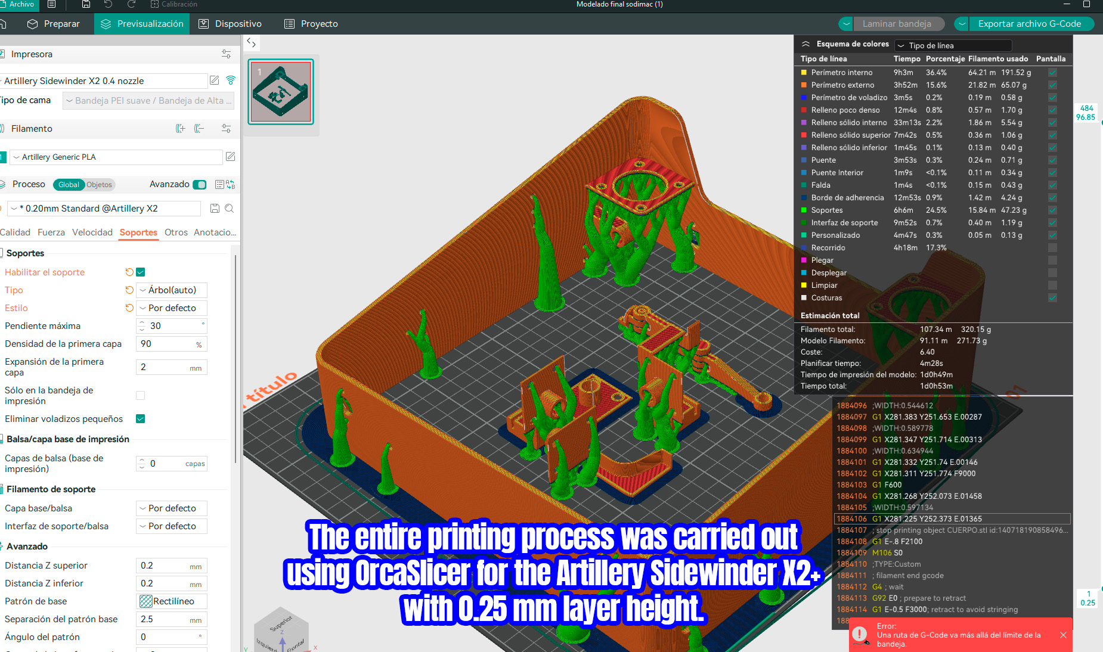Collapse the Esquema de colores legend panel

click(x=805, y=44)
